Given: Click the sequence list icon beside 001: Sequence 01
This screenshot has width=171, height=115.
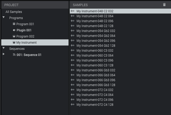Looking at the screenshot, I should [14, 55].
